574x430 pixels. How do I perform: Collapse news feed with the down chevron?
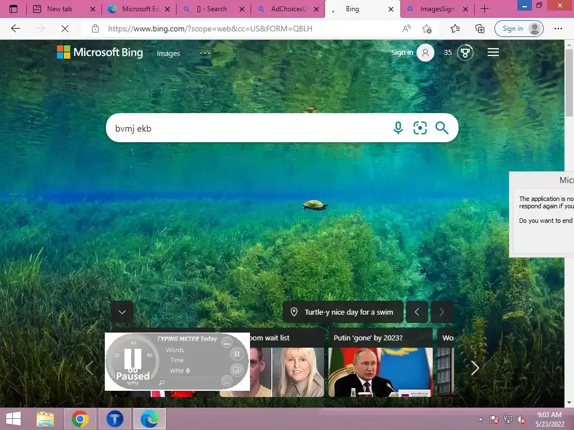122,312
